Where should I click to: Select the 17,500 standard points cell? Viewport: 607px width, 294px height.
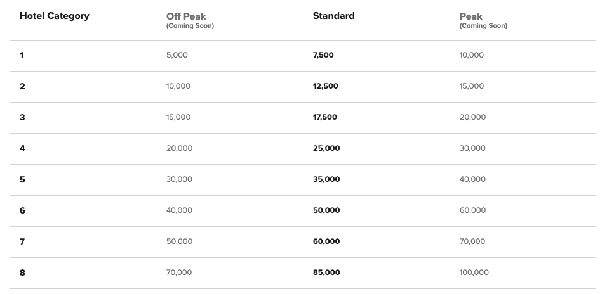325,117
